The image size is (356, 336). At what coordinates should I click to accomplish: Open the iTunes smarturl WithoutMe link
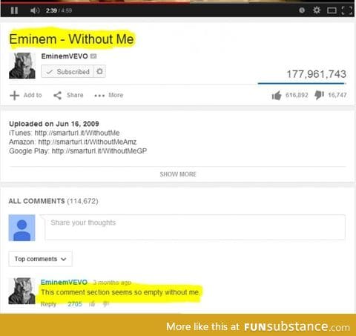pos(77,133)
